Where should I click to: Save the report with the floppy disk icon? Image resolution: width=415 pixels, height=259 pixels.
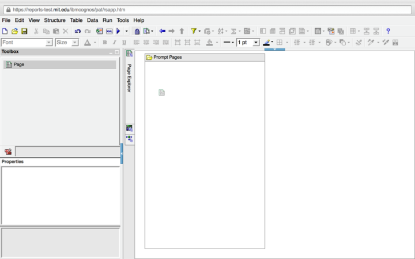24,31
